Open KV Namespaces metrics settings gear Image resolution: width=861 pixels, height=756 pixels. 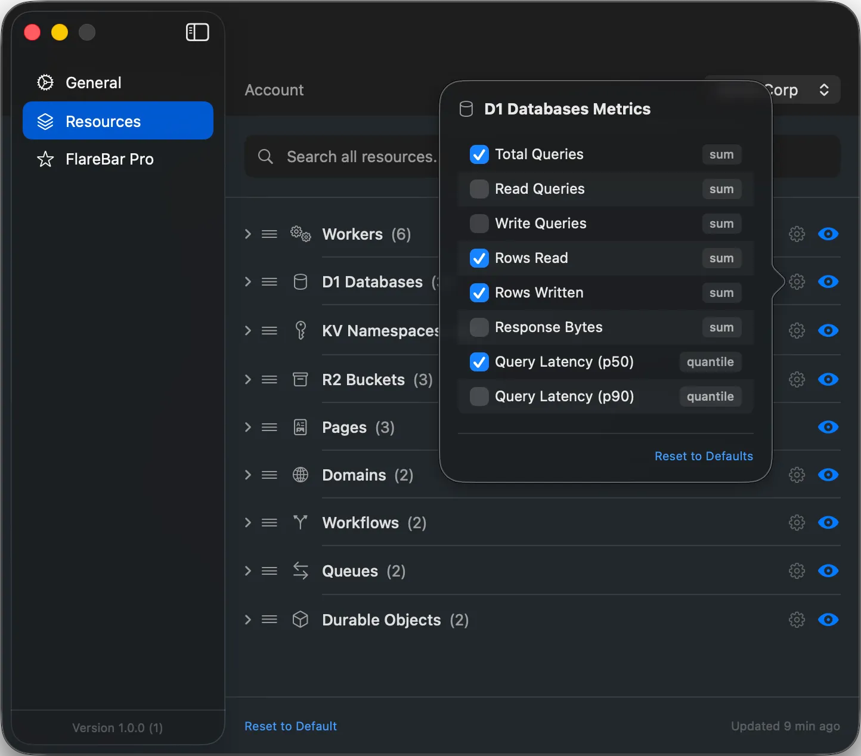pyautogui.click(x=797, y=330)
